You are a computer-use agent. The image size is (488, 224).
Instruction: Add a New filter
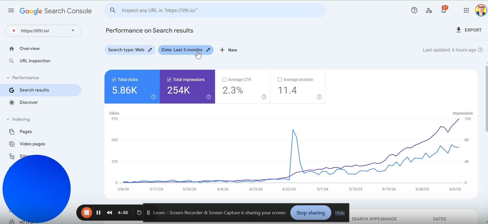click(x=228, y=50)
